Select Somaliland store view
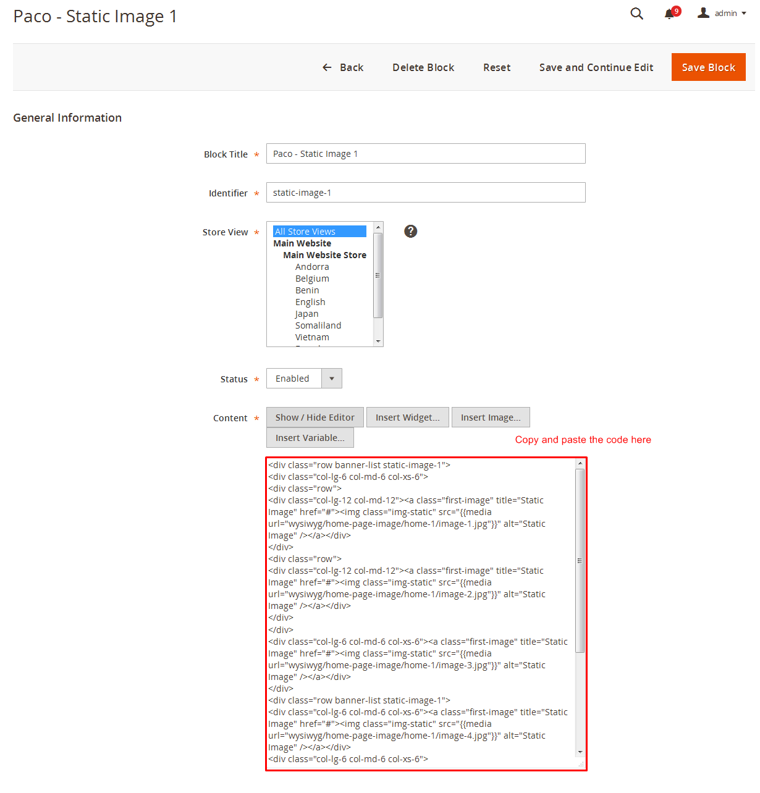The height and width of the screenshot is (793, 760). coord(318,325)
